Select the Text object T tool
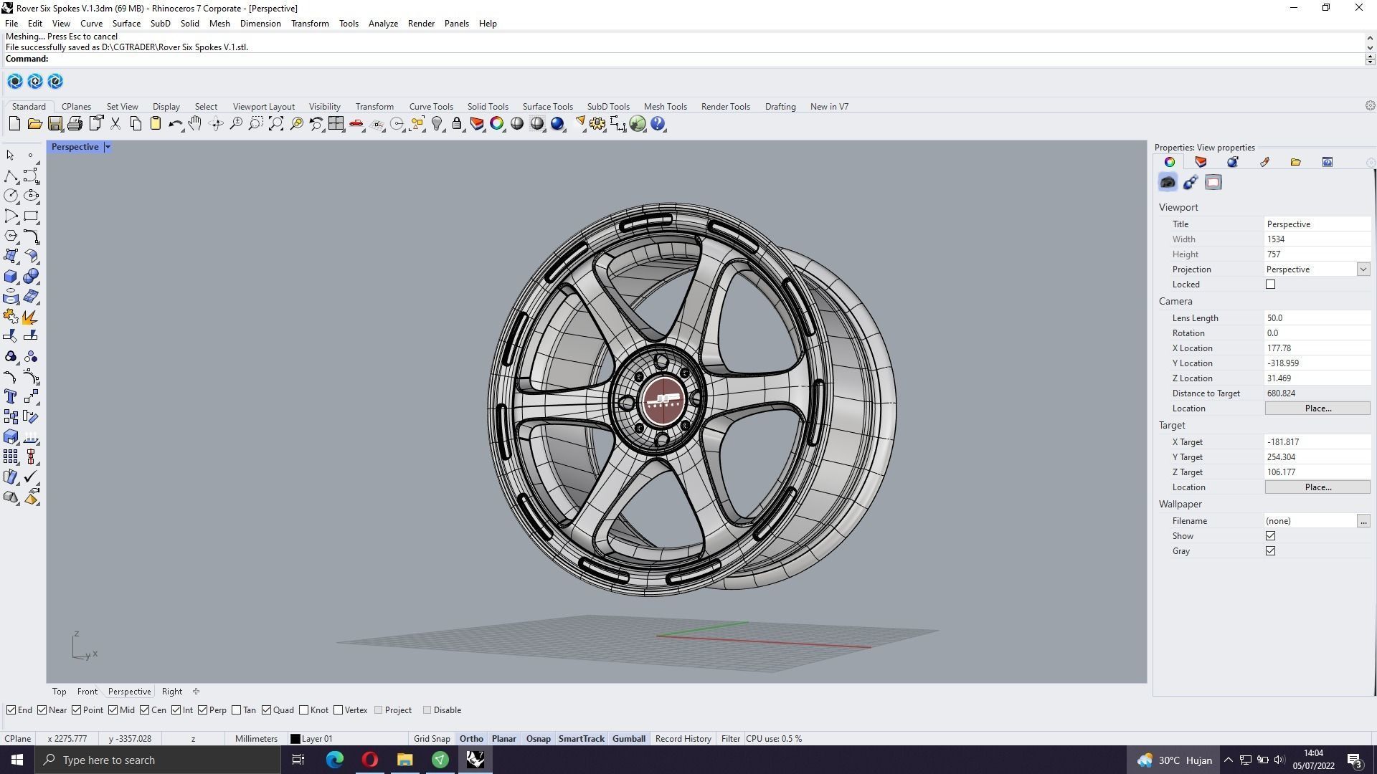 pyautogui.click(x=11, y=396)
